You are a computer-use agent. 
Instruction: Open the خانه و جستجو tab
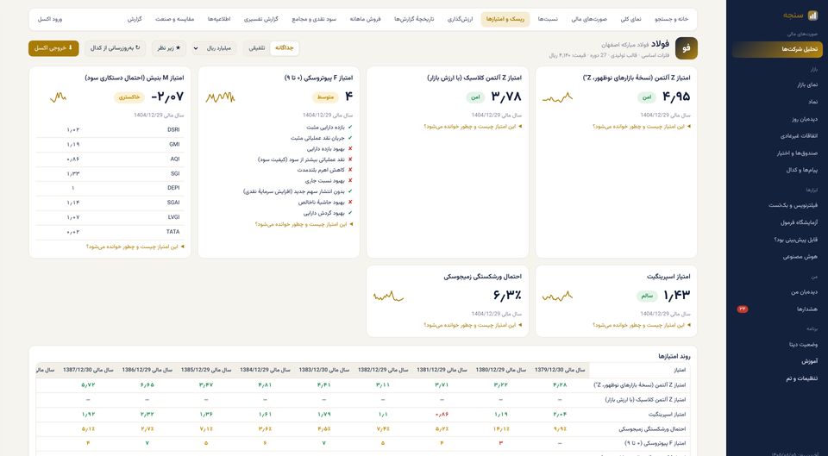coord(672,19)
